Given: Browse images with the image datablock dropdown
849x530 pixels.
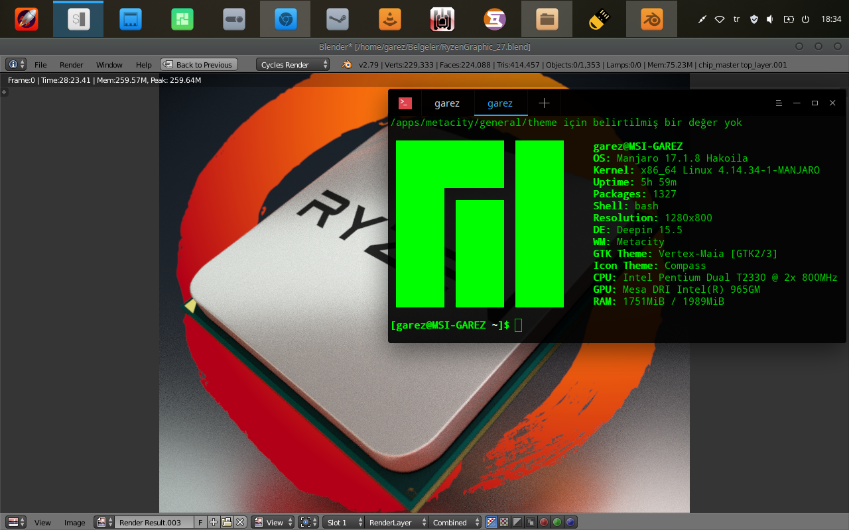Looking at the screenshot, I should [x=104, y=522].
